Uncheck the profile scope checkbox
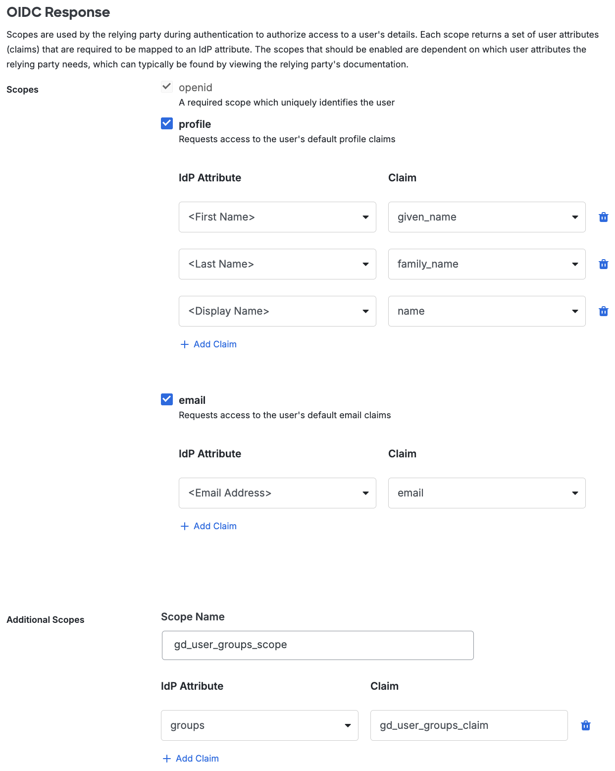This screenshot has height=771, width=615. [166, 123]
